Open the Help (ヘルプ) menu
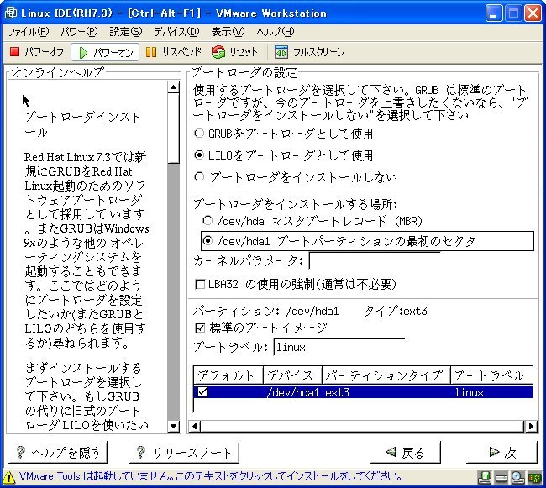Viewport: 546px width, 488px height. pos(275,32)
